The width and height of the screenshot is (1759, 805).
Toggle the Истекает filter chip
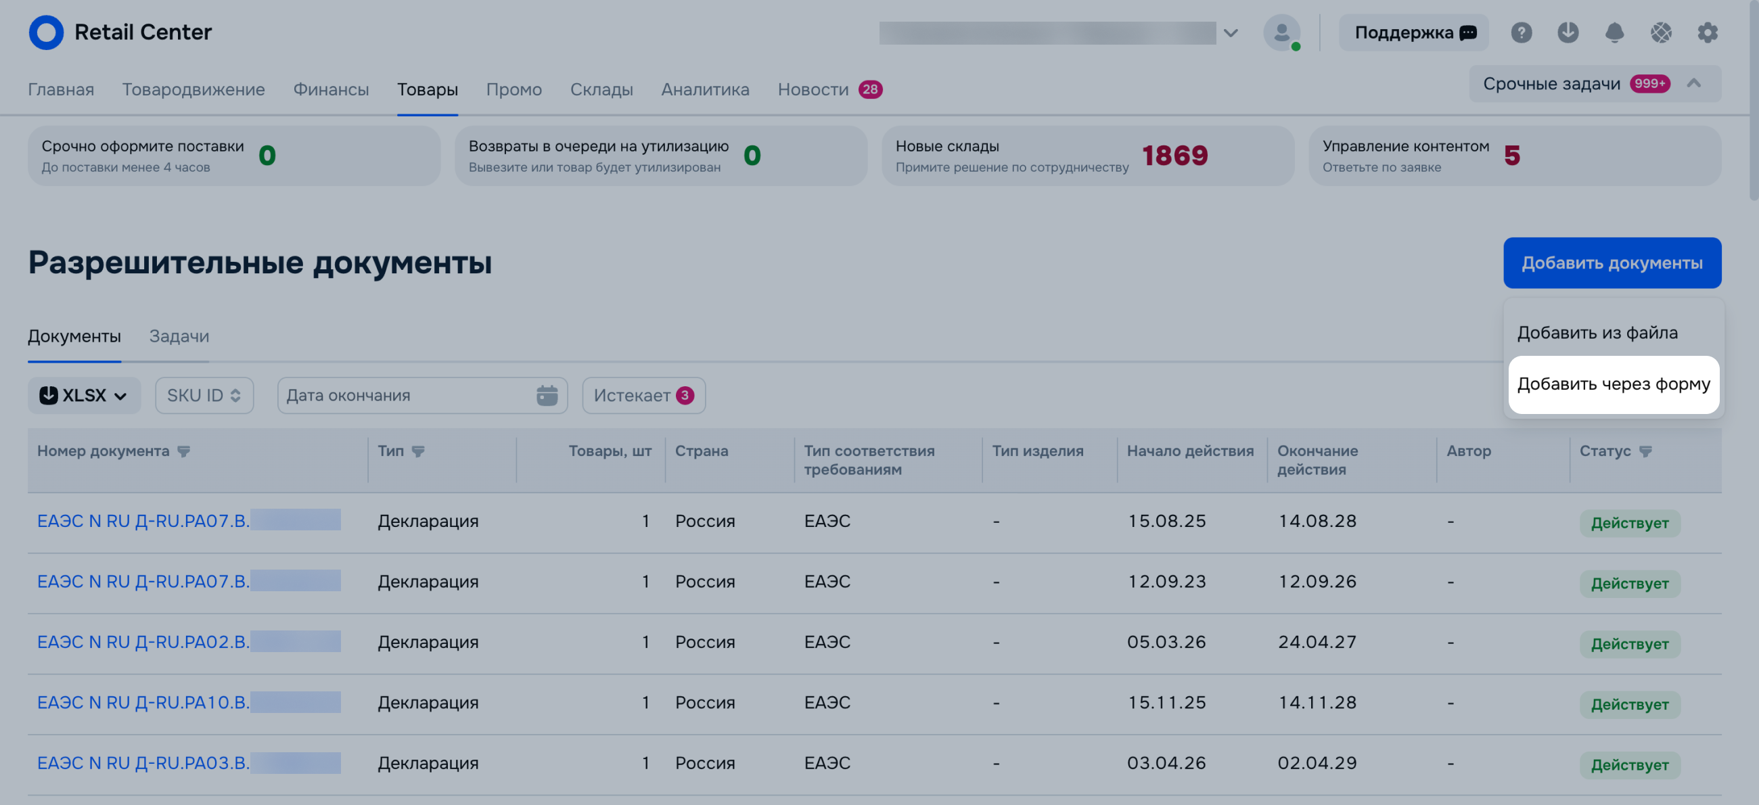643,395
